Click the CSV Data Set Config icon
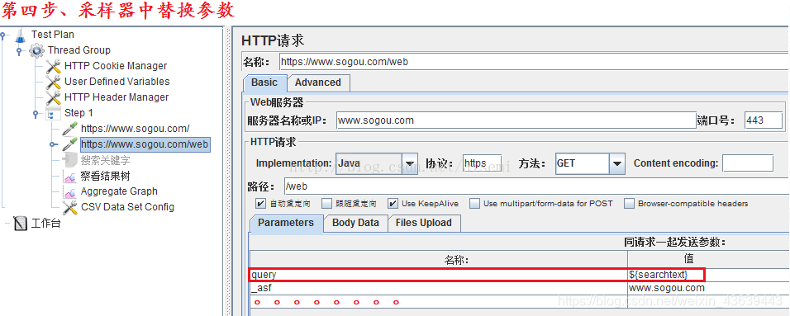Viewport: 790px width, 316px height. coord(70,207)
